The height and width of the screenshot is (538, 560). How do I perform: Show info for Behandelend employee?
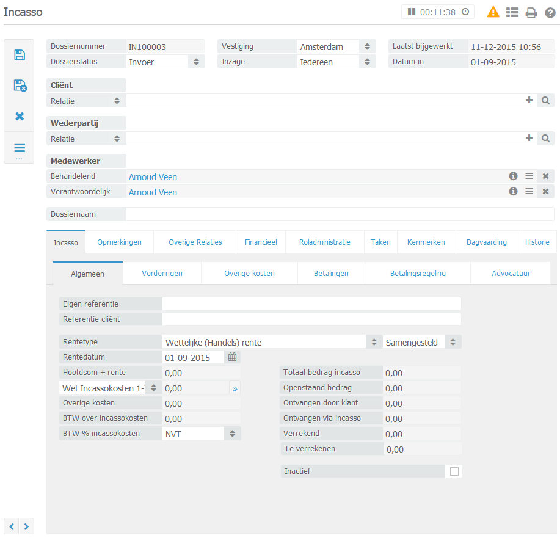point(513,176)
